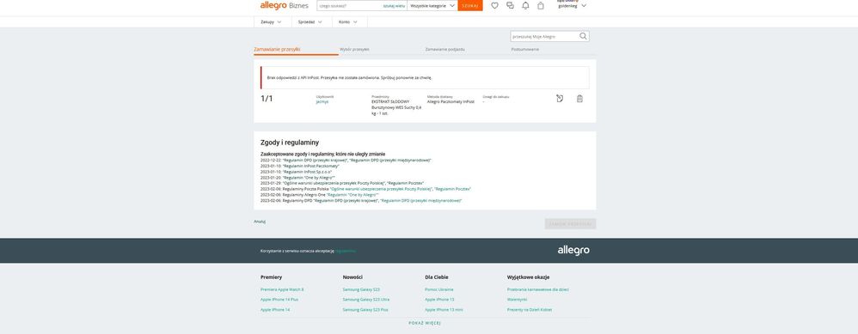Click the Allegro Biznes logo

284,5
